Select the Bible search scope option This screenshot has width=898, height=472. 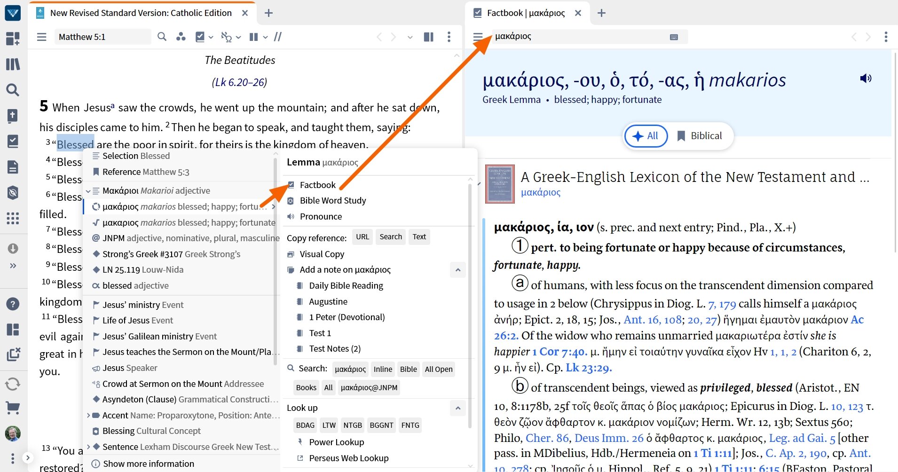[x=408, y=370]
